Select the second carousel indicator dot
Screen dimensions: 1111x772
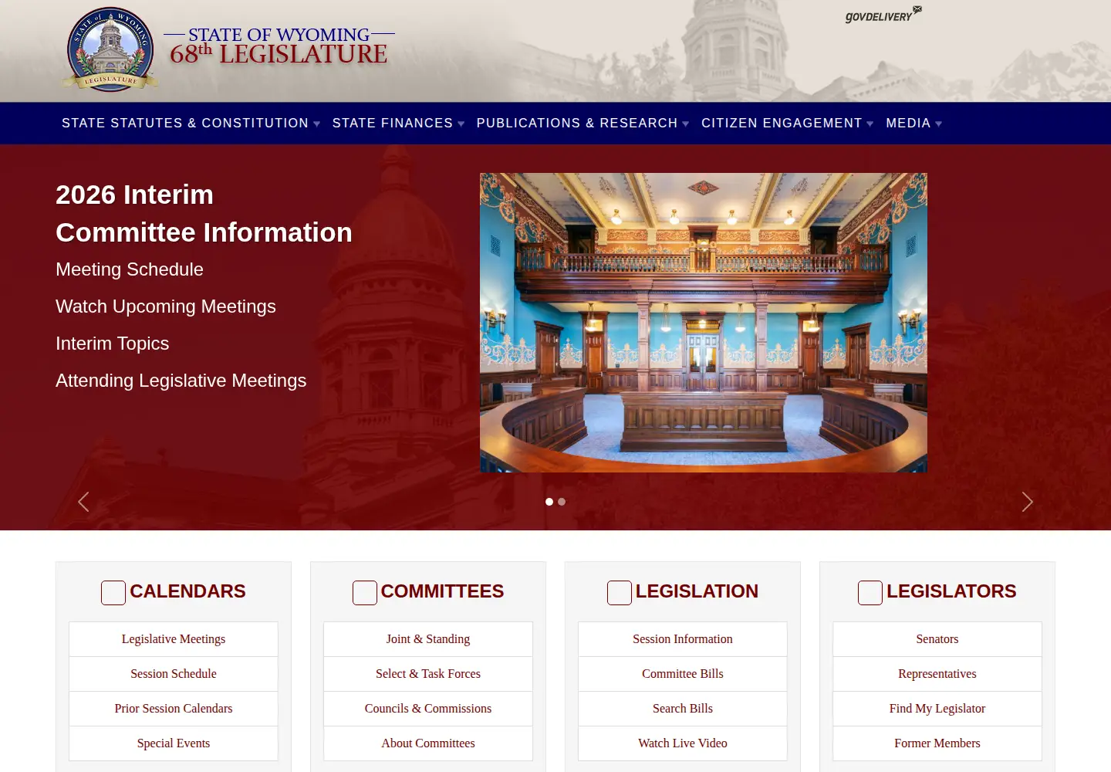click(562, 502)
